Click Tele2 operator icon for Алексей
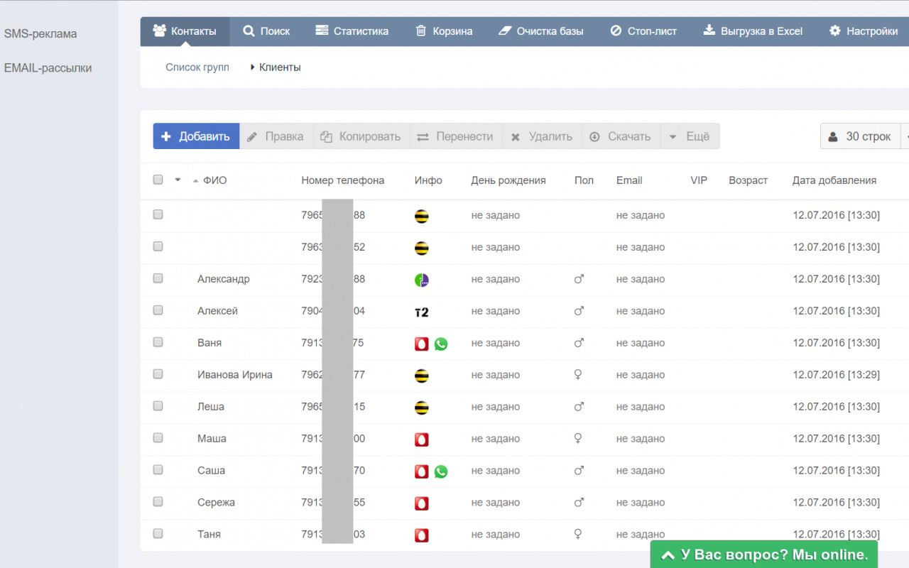The height and width of the screenshot is (568, 909). (422, 312)
